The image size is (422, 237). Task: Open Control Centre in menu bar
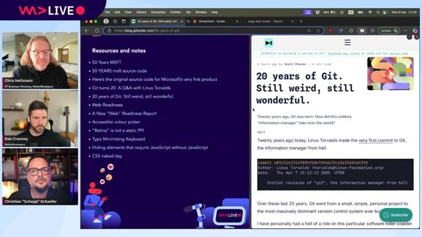click(x=385, y=13)
